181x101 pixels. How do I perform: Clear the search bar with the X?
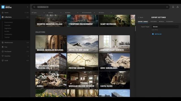167,7
